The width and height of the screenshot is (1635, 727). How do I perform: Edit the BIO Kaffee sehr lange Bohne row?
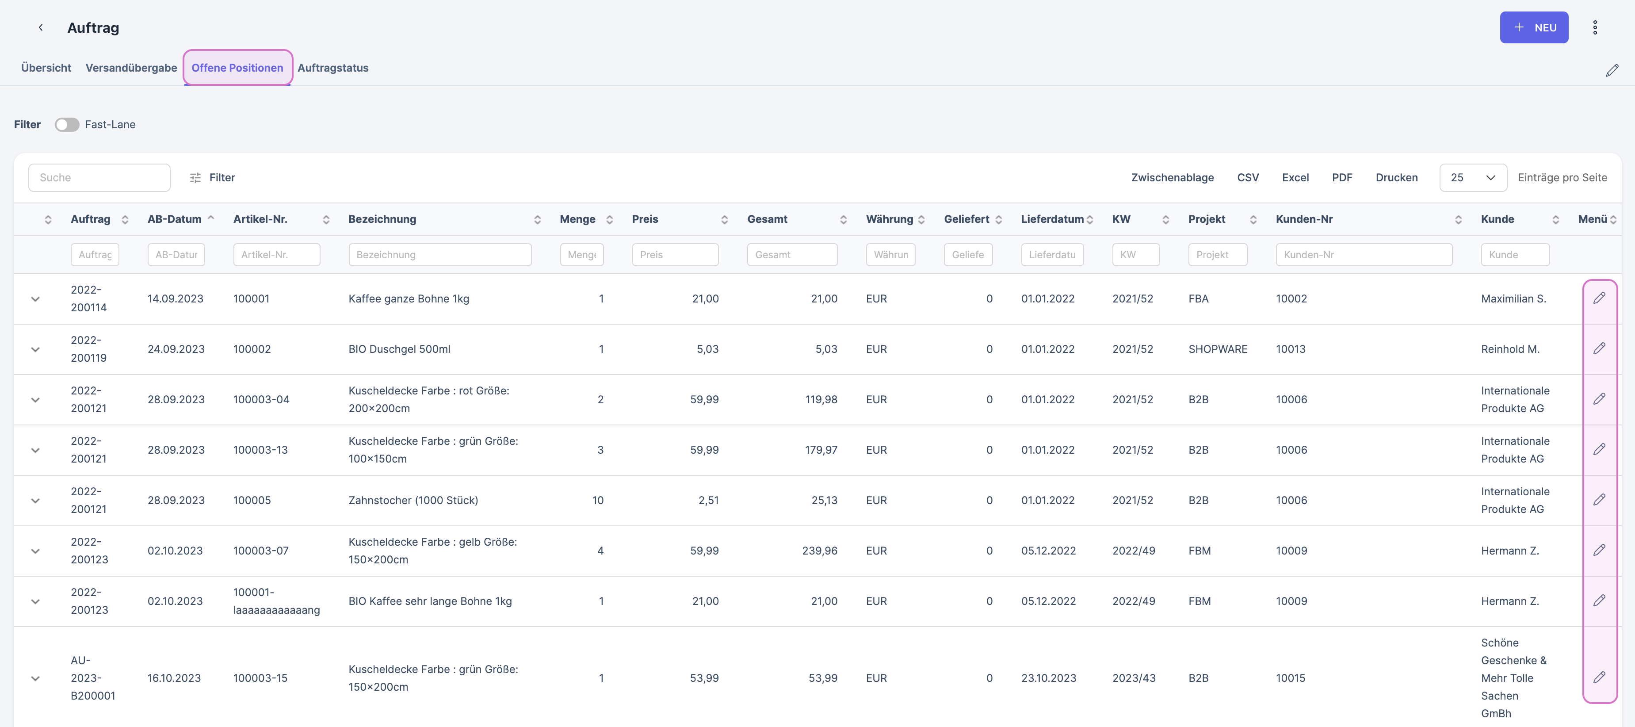1599,601
